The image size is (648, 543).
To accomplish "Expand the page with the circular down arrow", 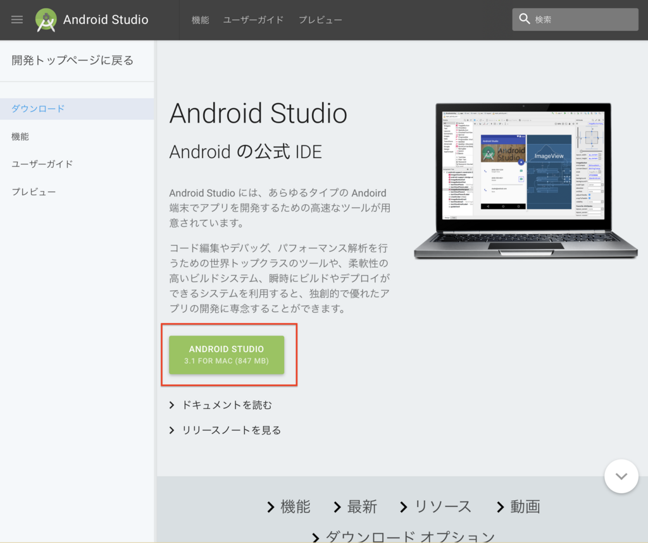I will click(621, 476).
